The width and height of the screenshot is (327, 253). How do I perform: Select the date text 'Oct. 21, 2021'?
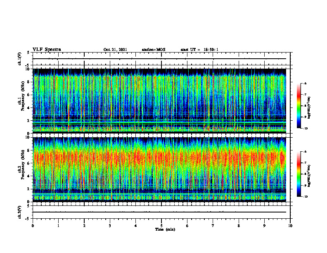point(115,50)
